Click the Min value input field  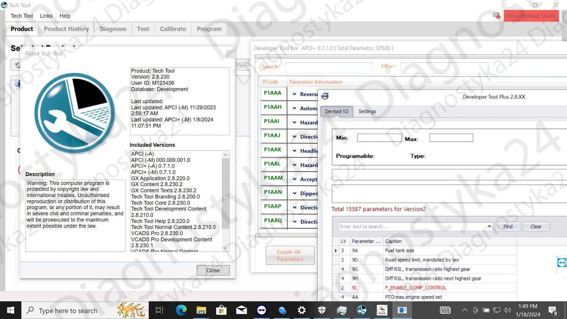[379, 138]
